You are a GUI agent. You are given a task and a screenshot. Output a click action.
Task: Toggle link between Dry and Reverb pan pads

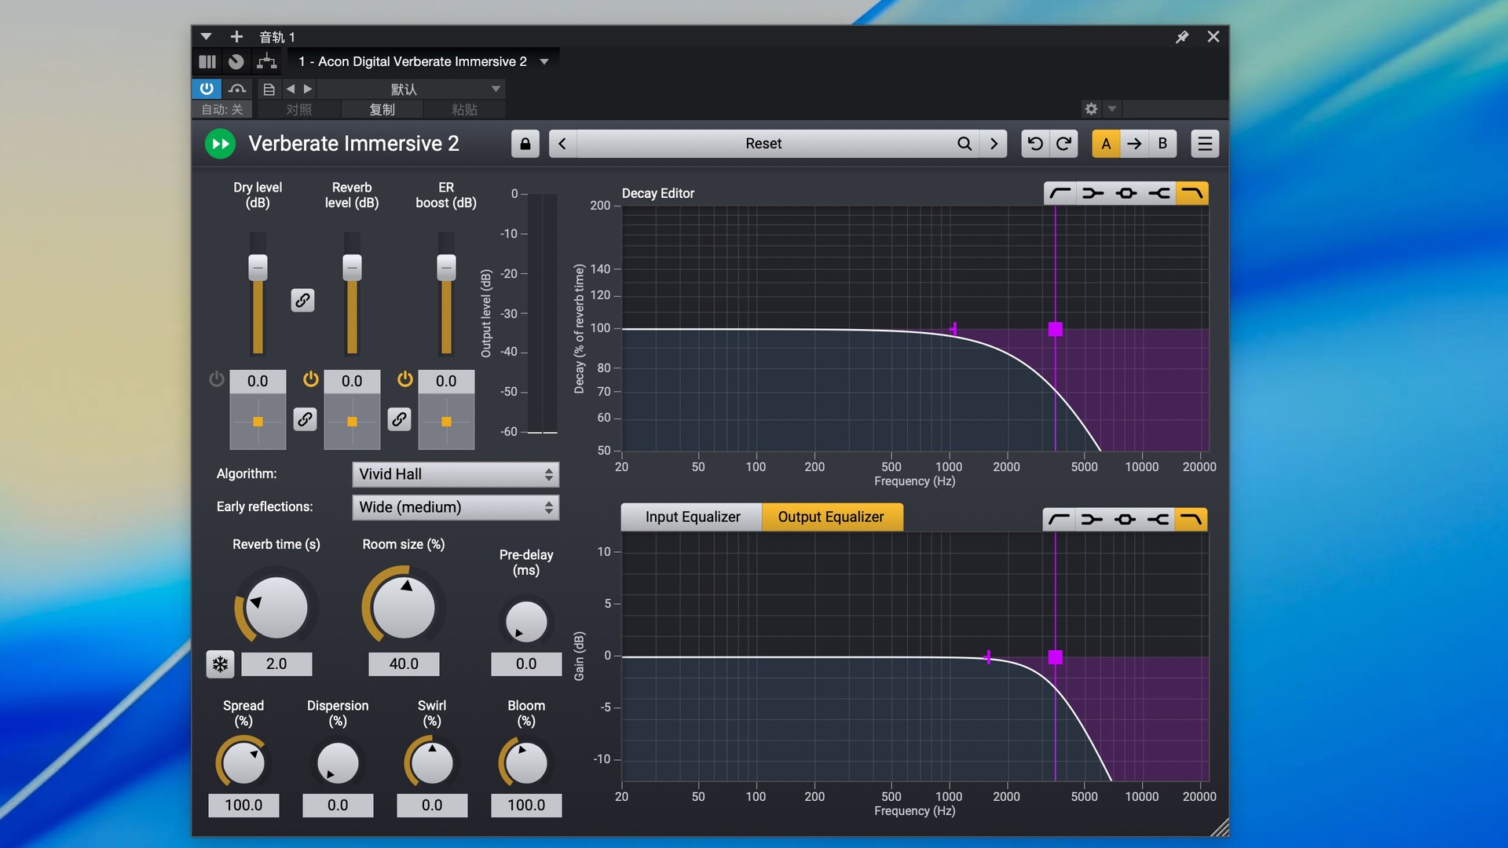tap(305, 419)
